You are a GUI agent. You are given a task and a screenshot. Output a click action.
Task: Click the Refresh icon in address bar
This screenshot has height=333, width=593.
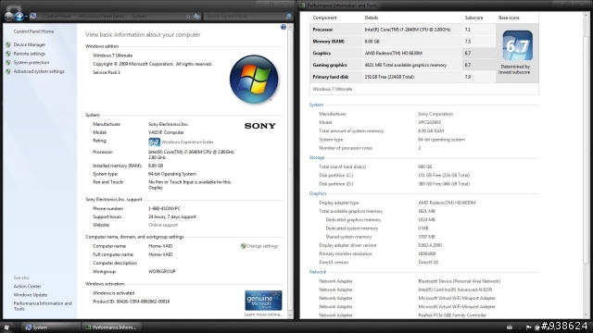tap(196, 17)
